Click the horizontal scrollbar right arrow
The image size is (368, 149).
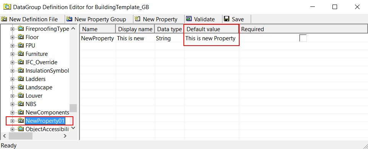click(x=65, y=136)
